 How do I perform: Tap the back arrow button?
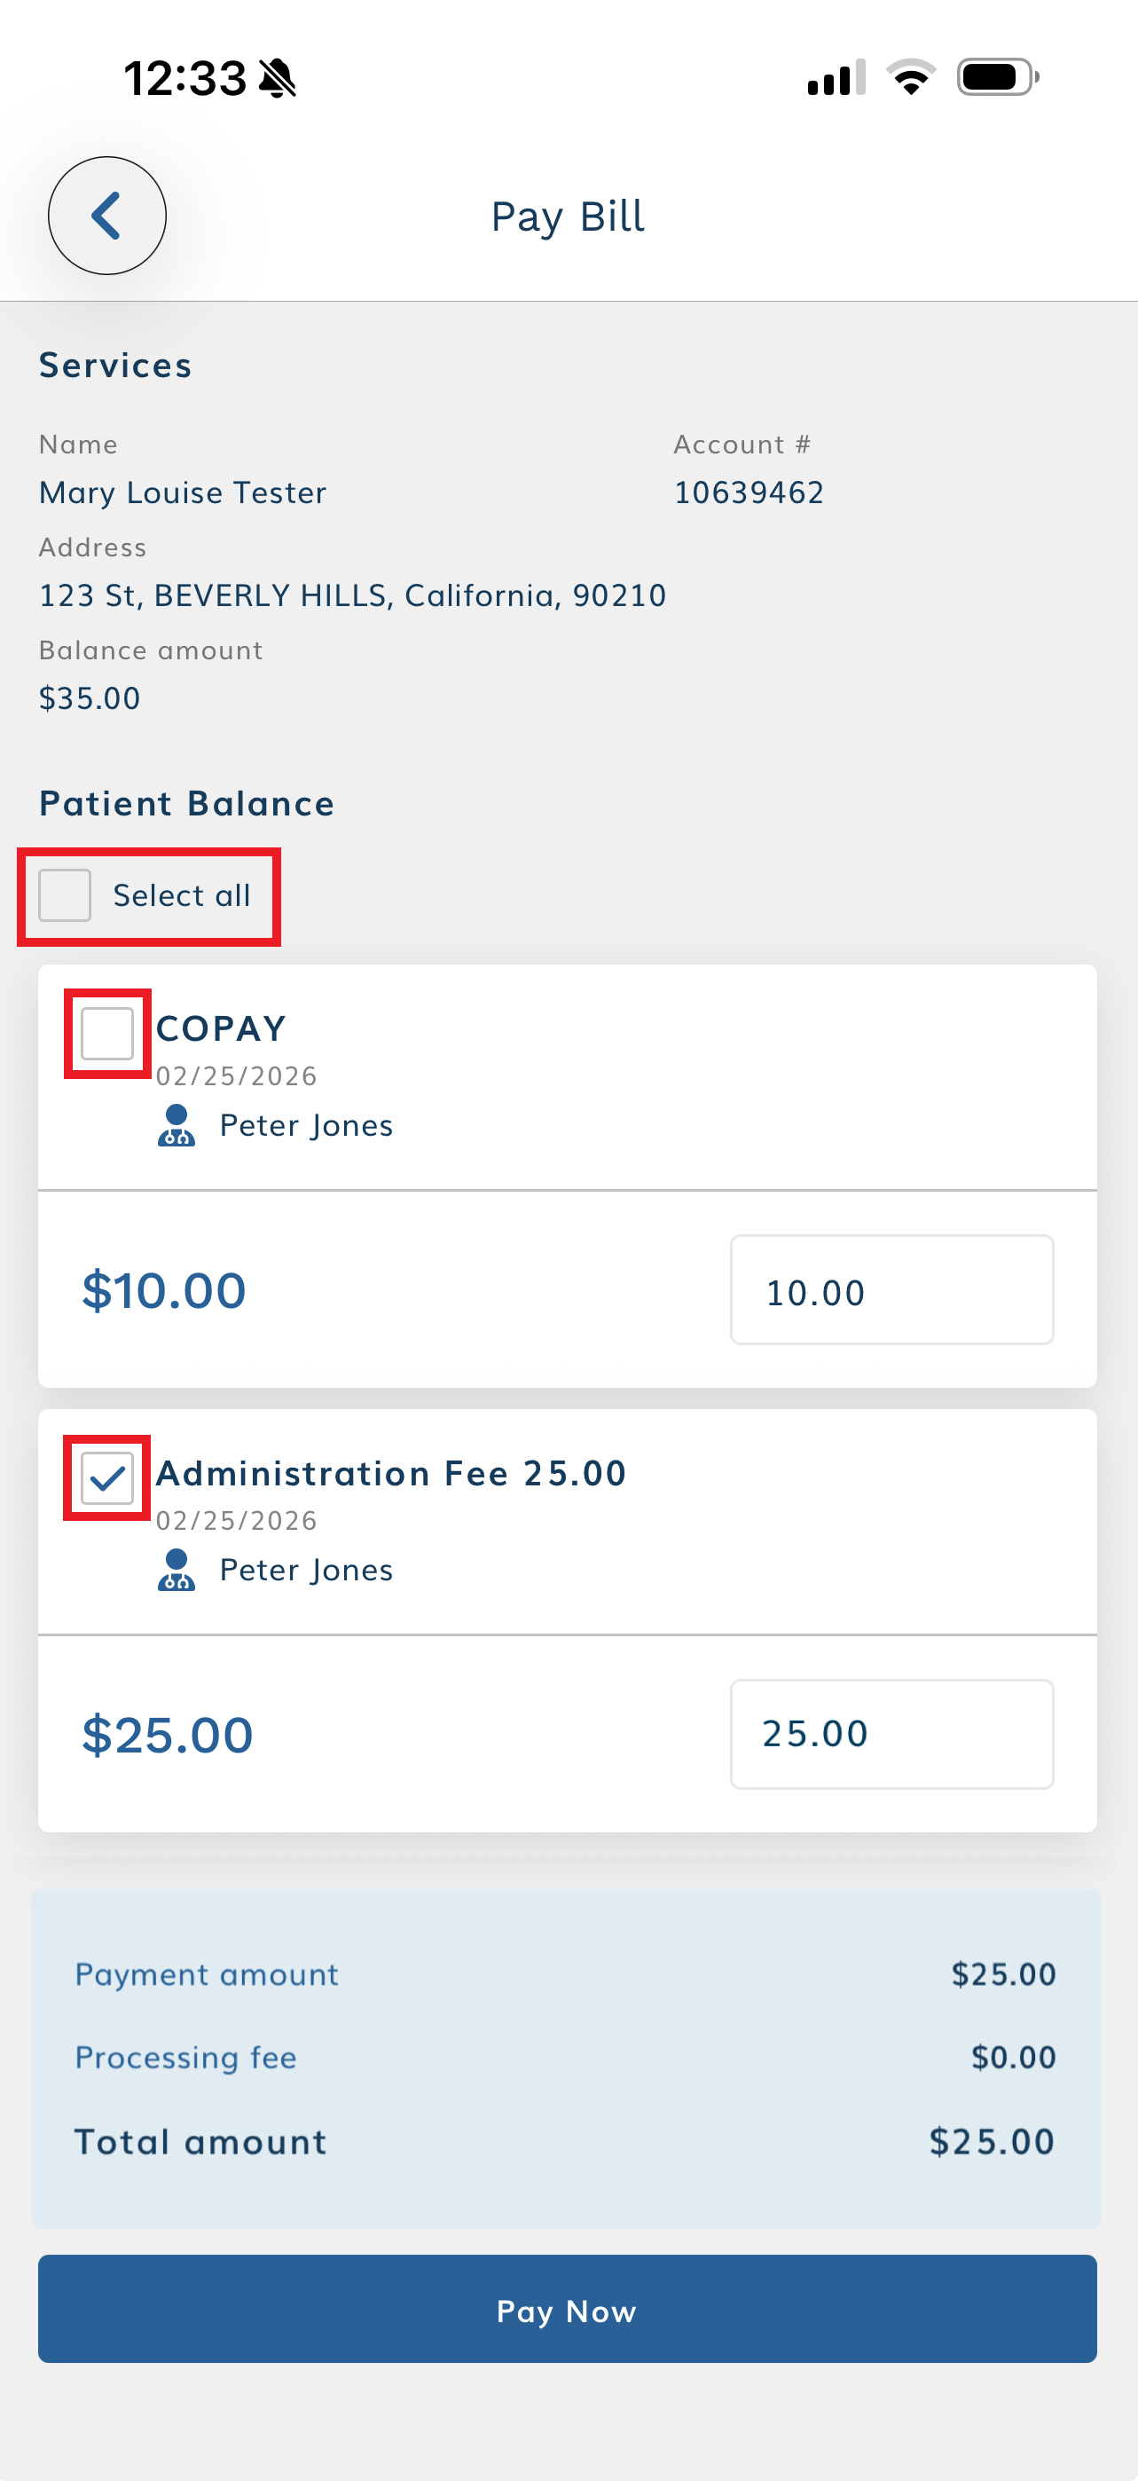click(106, 216)
